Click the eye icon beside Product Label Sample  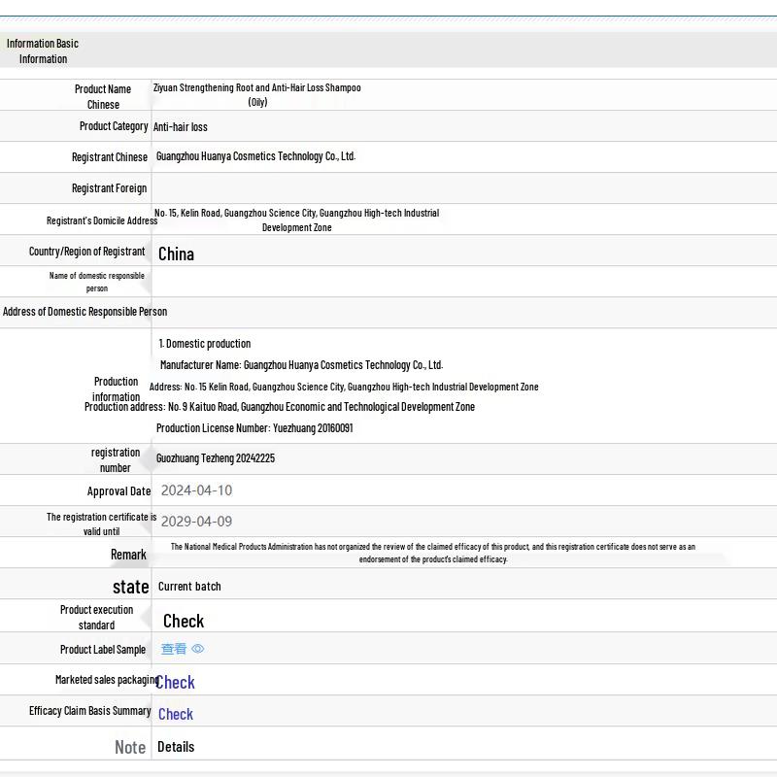pos(198,649)
